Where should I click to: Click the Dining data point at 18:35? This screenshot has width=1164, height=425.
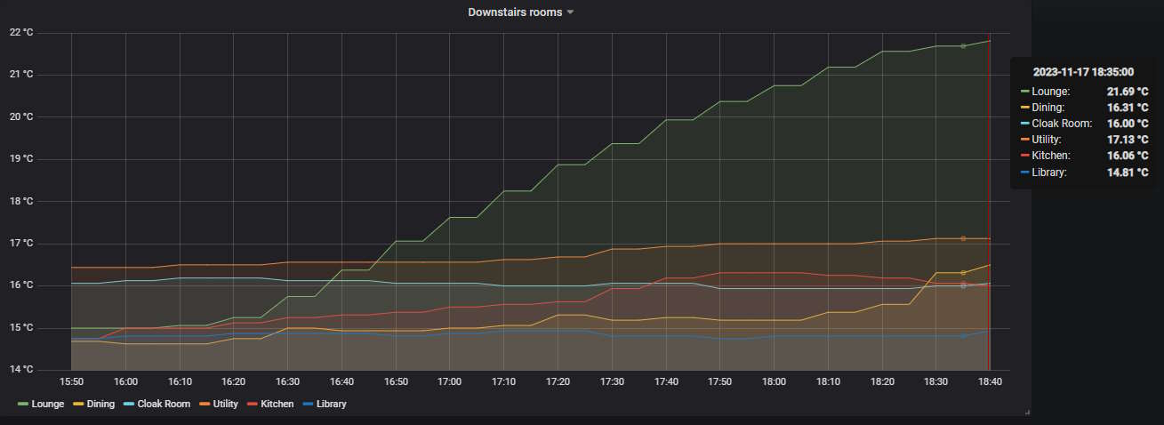963,273
